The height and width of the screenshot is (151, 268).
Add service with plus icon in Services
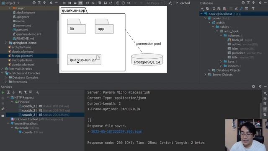[x=37, y=92]
